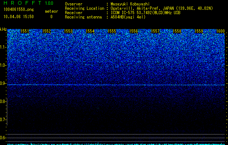Screen dimensions: 228x145
Task: Click the meteor count label
Action: point(51,11)
